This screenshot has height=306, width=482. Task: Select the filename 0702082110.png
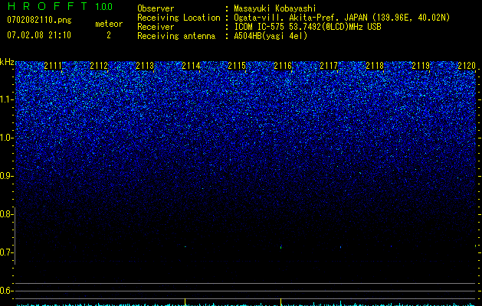pos(39,20)
